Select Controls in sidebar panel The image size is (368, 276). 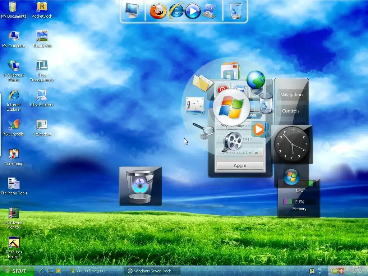coord(290,111)
